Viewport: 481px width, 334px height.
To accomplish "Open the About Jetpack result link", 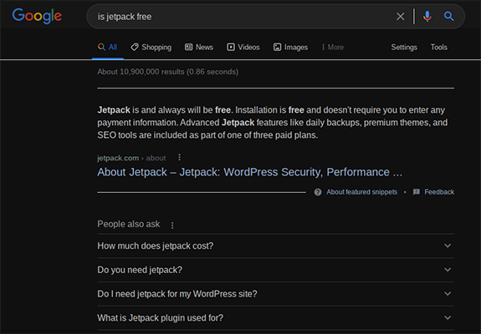I will (249, 172).
